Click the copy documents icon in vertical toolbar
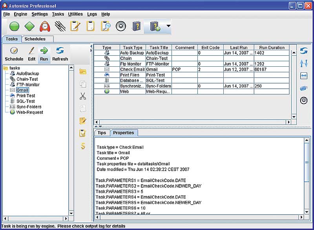The image size is (314, 230). [x=83, y=84]
